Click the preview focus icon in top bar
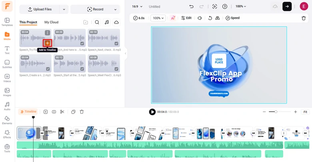 tap(214, 6)
